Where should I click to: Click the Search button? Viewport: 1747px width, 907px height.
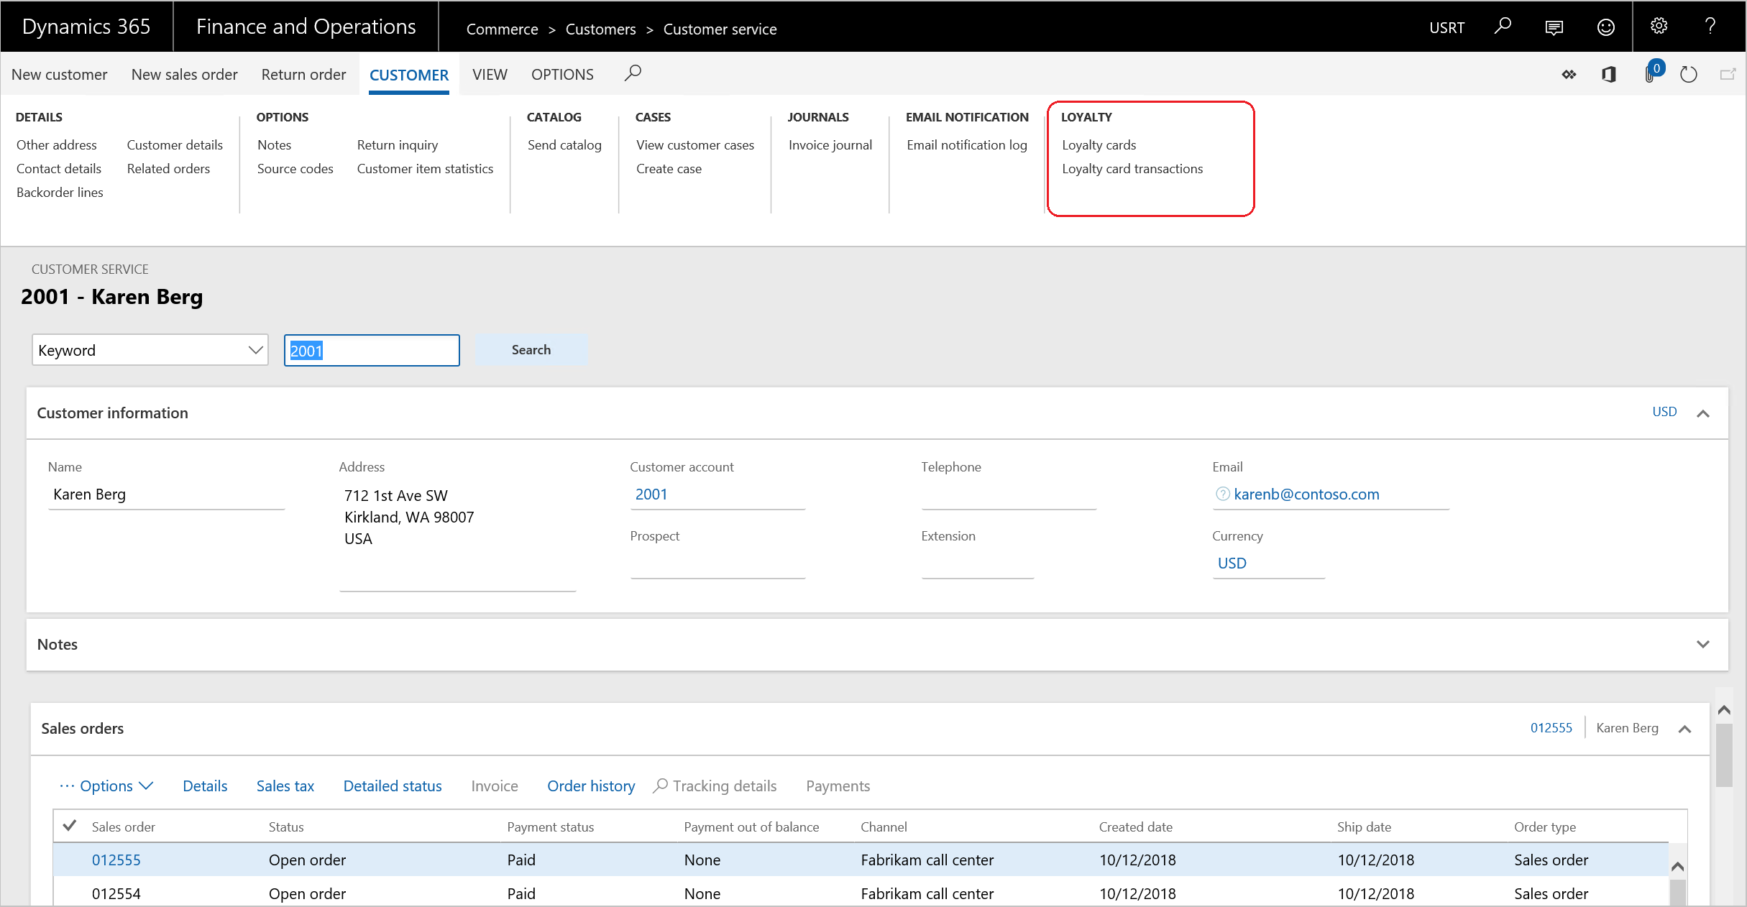coord(531,349)
